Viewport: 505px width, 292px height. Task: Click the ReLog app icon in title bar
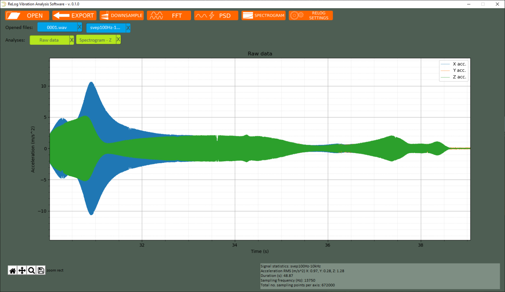(x=4, y=4)
